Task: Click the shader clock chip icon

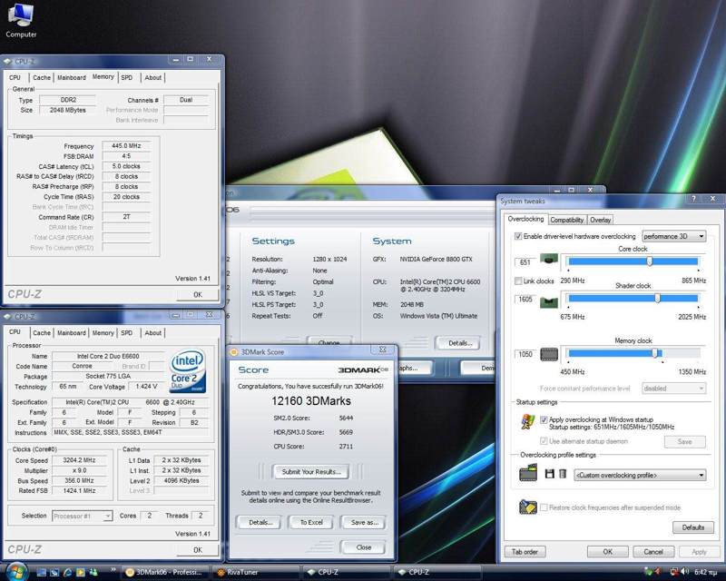Action: (x=549, y=302)
